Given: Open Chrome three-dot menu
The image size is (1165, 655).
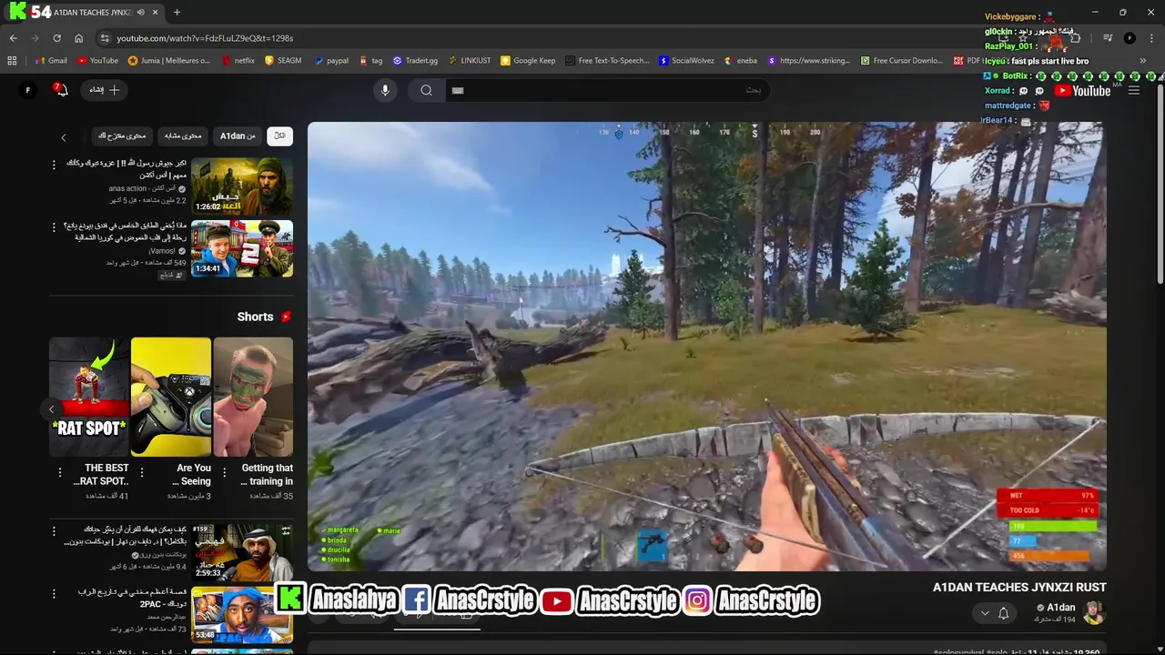Looking at the screenshot, I should pyautogui.click(x=1150, y=38).
